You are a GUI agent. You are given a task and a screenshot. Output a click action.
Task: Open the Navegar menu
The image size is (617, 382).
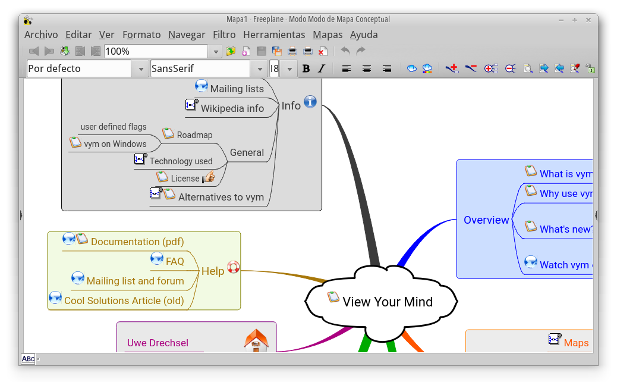pos(187,35)
